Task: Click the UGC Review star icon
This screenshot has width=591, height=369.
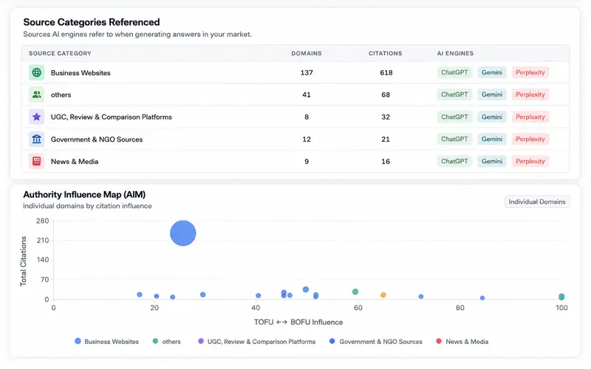Action: click(x=36, y=117)
